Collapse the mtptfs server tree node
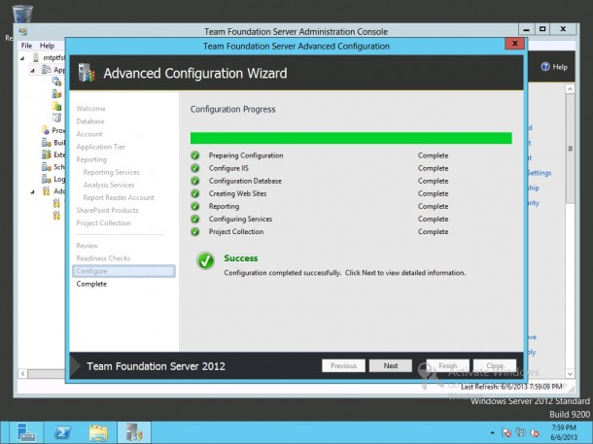593x444 pixels. click(22, 58)
